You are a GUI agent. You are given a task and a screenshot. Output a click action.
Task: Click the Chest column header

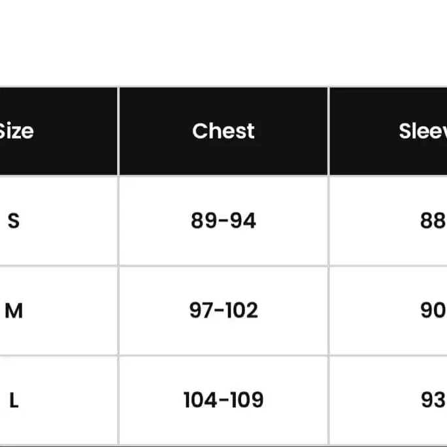[x=223, y=131]
